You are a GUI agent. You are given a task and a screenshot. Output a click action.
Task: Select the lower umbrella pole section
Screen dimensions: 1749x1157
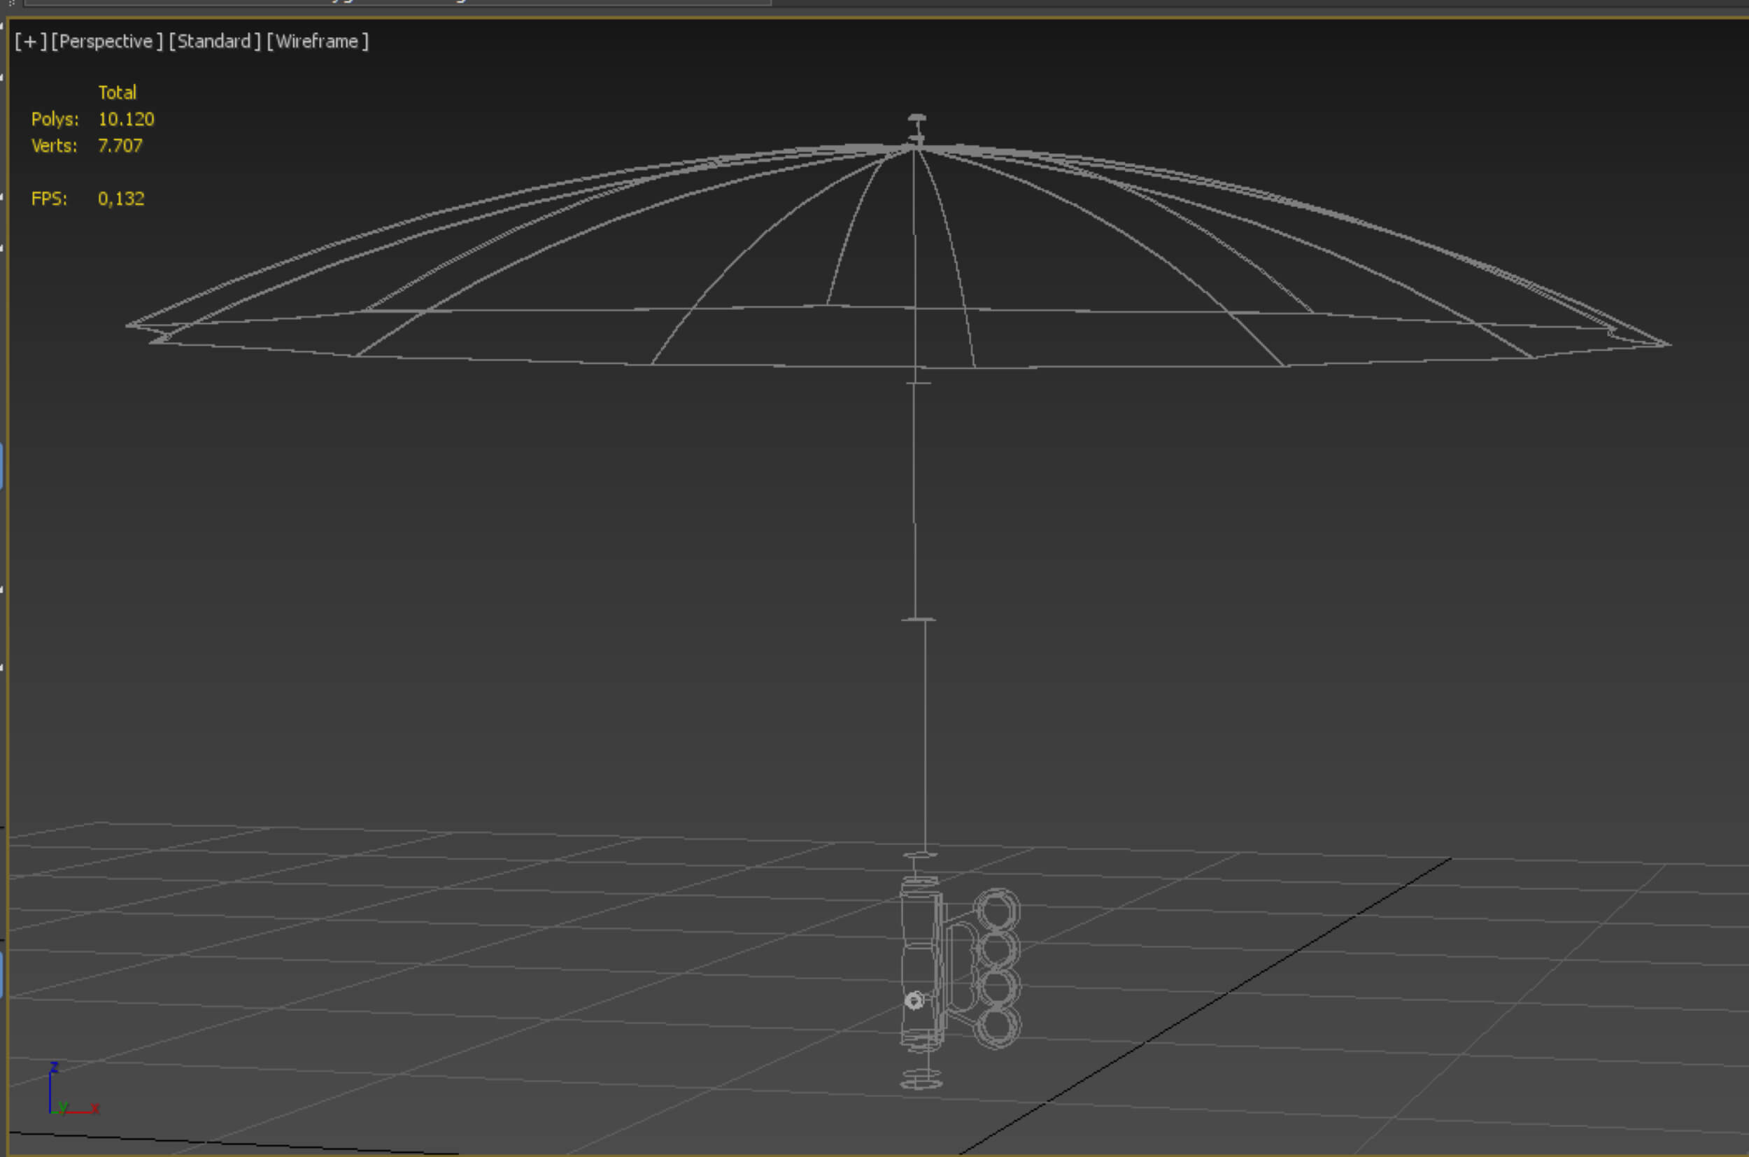tap(926, 738)
